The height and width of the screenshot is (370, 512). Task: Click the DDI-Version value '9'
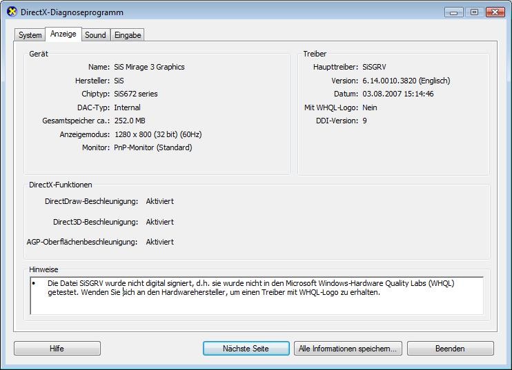click(x=365, y=121)
